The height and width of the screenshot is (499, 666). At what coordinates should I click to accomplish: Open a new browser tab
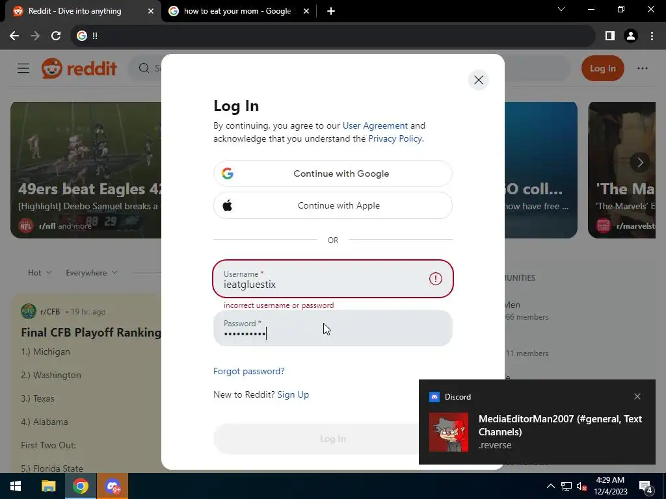click(x=331, y=11)
